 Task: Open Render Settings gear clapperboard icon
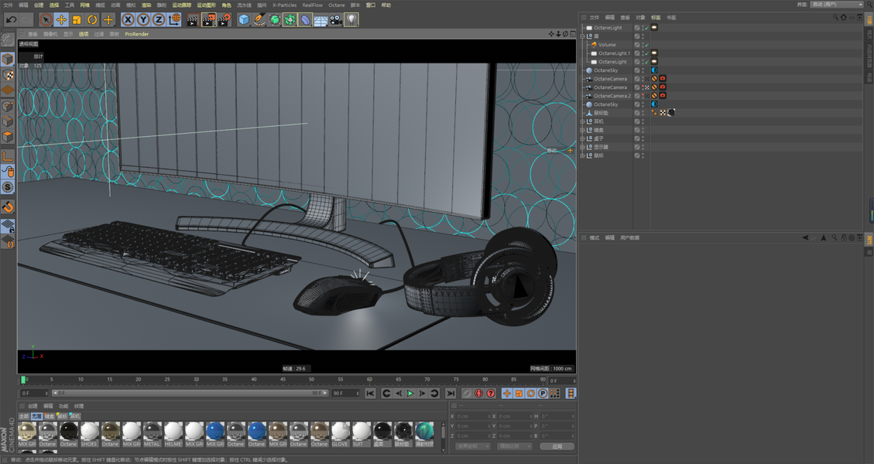click(x=224, y=19)
